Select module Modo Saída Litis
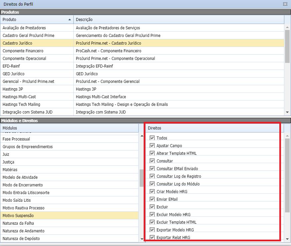This screenshot has height=246, width=291. pyautogui.click(x=69, y=200)
